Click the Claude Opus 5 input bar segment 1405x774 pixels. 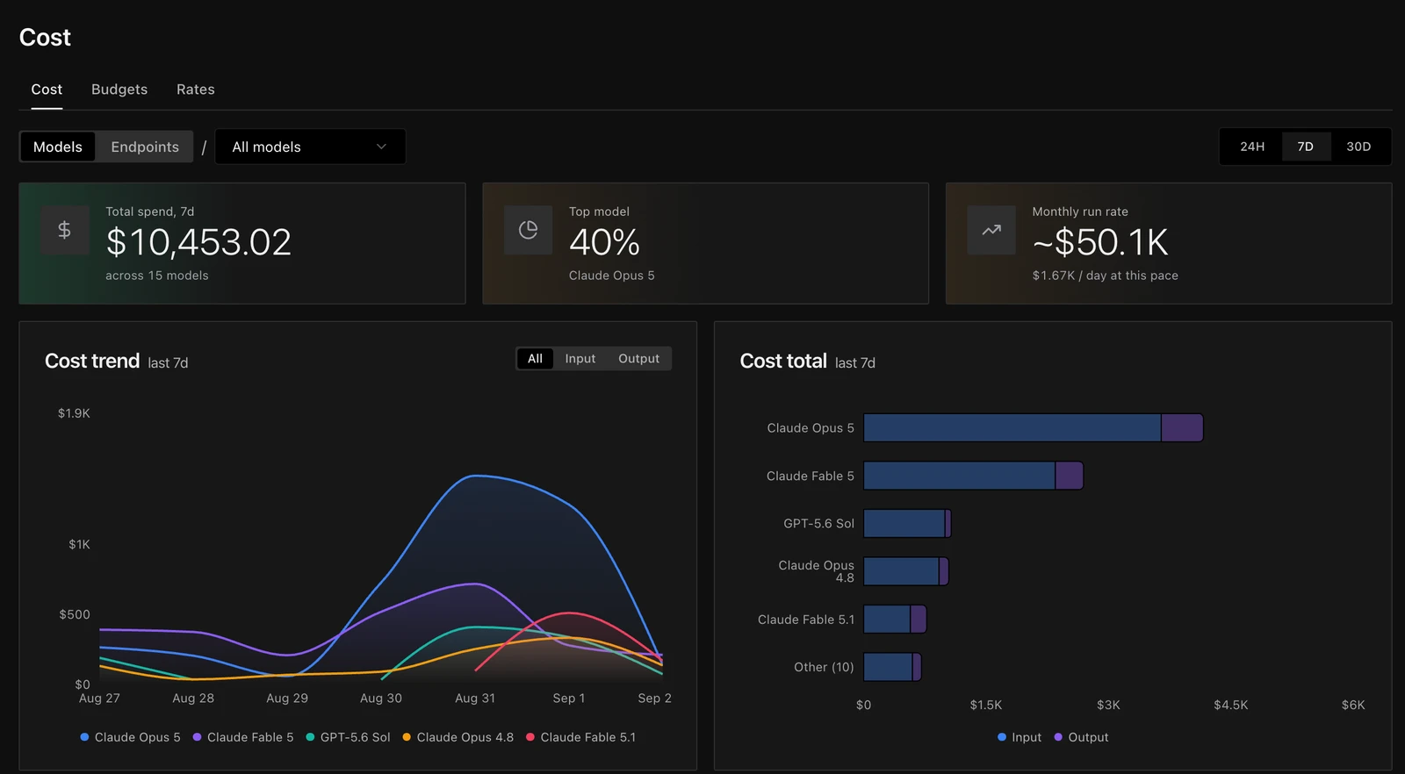point(1012,428)
